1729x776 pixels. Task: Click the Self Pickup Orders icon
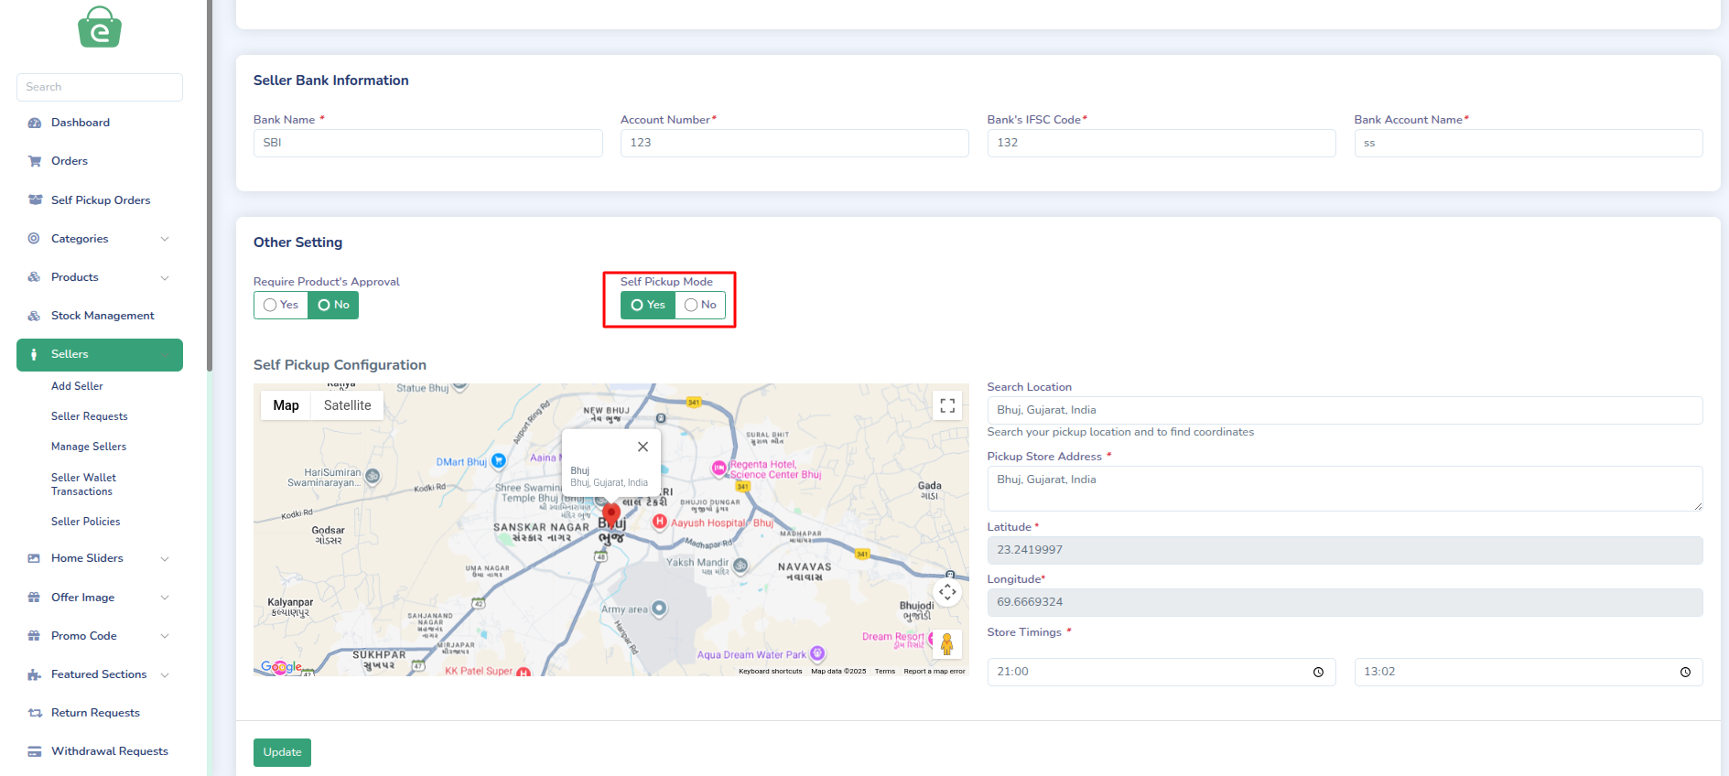coord(35,199)
